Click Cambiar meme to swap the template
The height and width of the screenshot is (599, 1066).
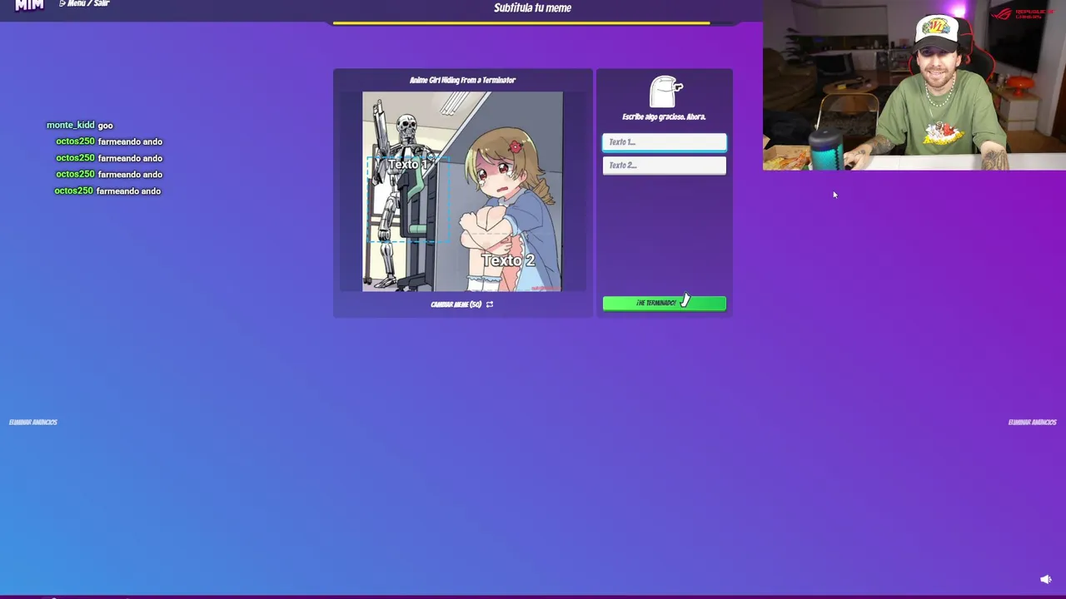[456, 304]
